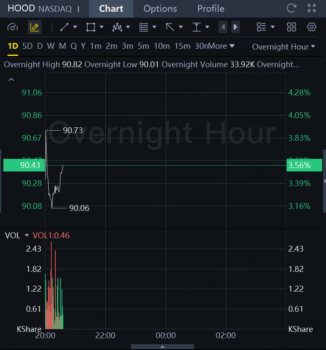
Task: Select the 15m interval
Action: (182, 46)
